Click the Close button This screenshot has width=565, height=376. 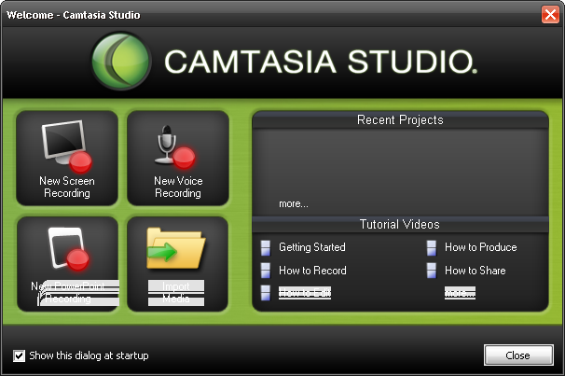[x=518, y=355]
